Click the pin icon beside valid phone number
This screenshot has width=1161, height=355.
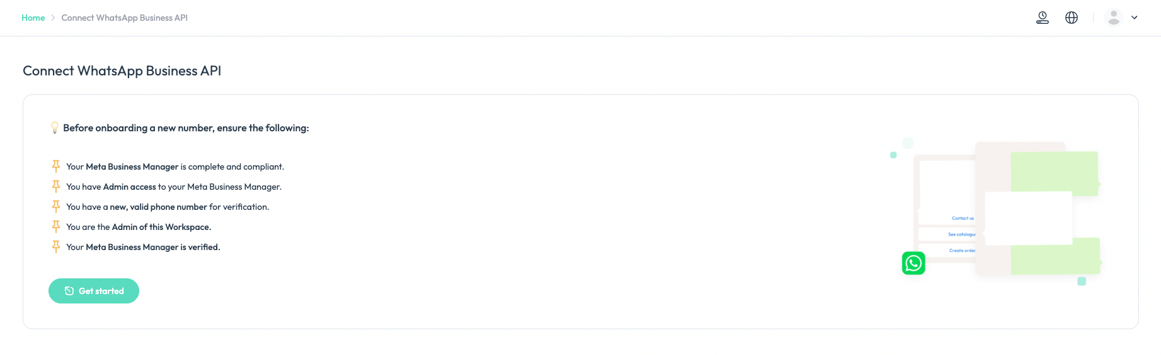click(56, 206)
